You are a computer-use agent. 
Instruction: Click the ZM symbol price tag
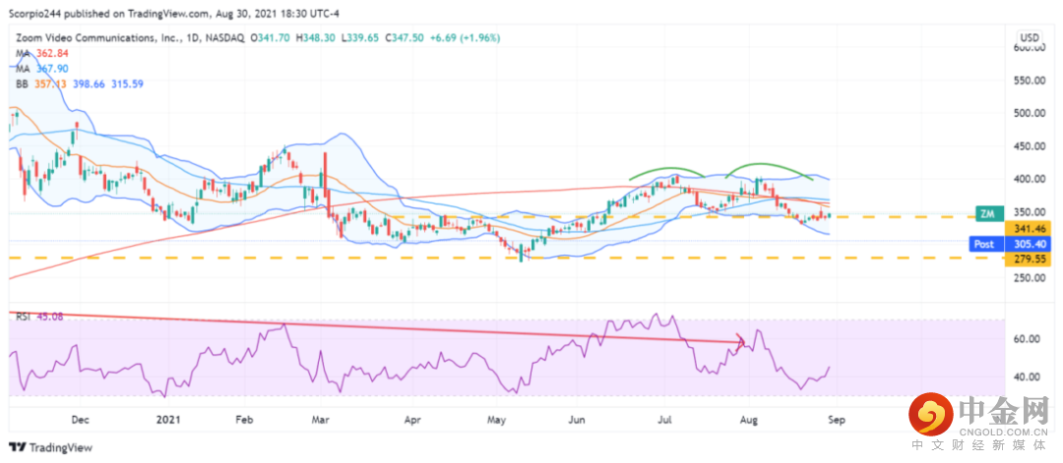[x=988, y=212]
